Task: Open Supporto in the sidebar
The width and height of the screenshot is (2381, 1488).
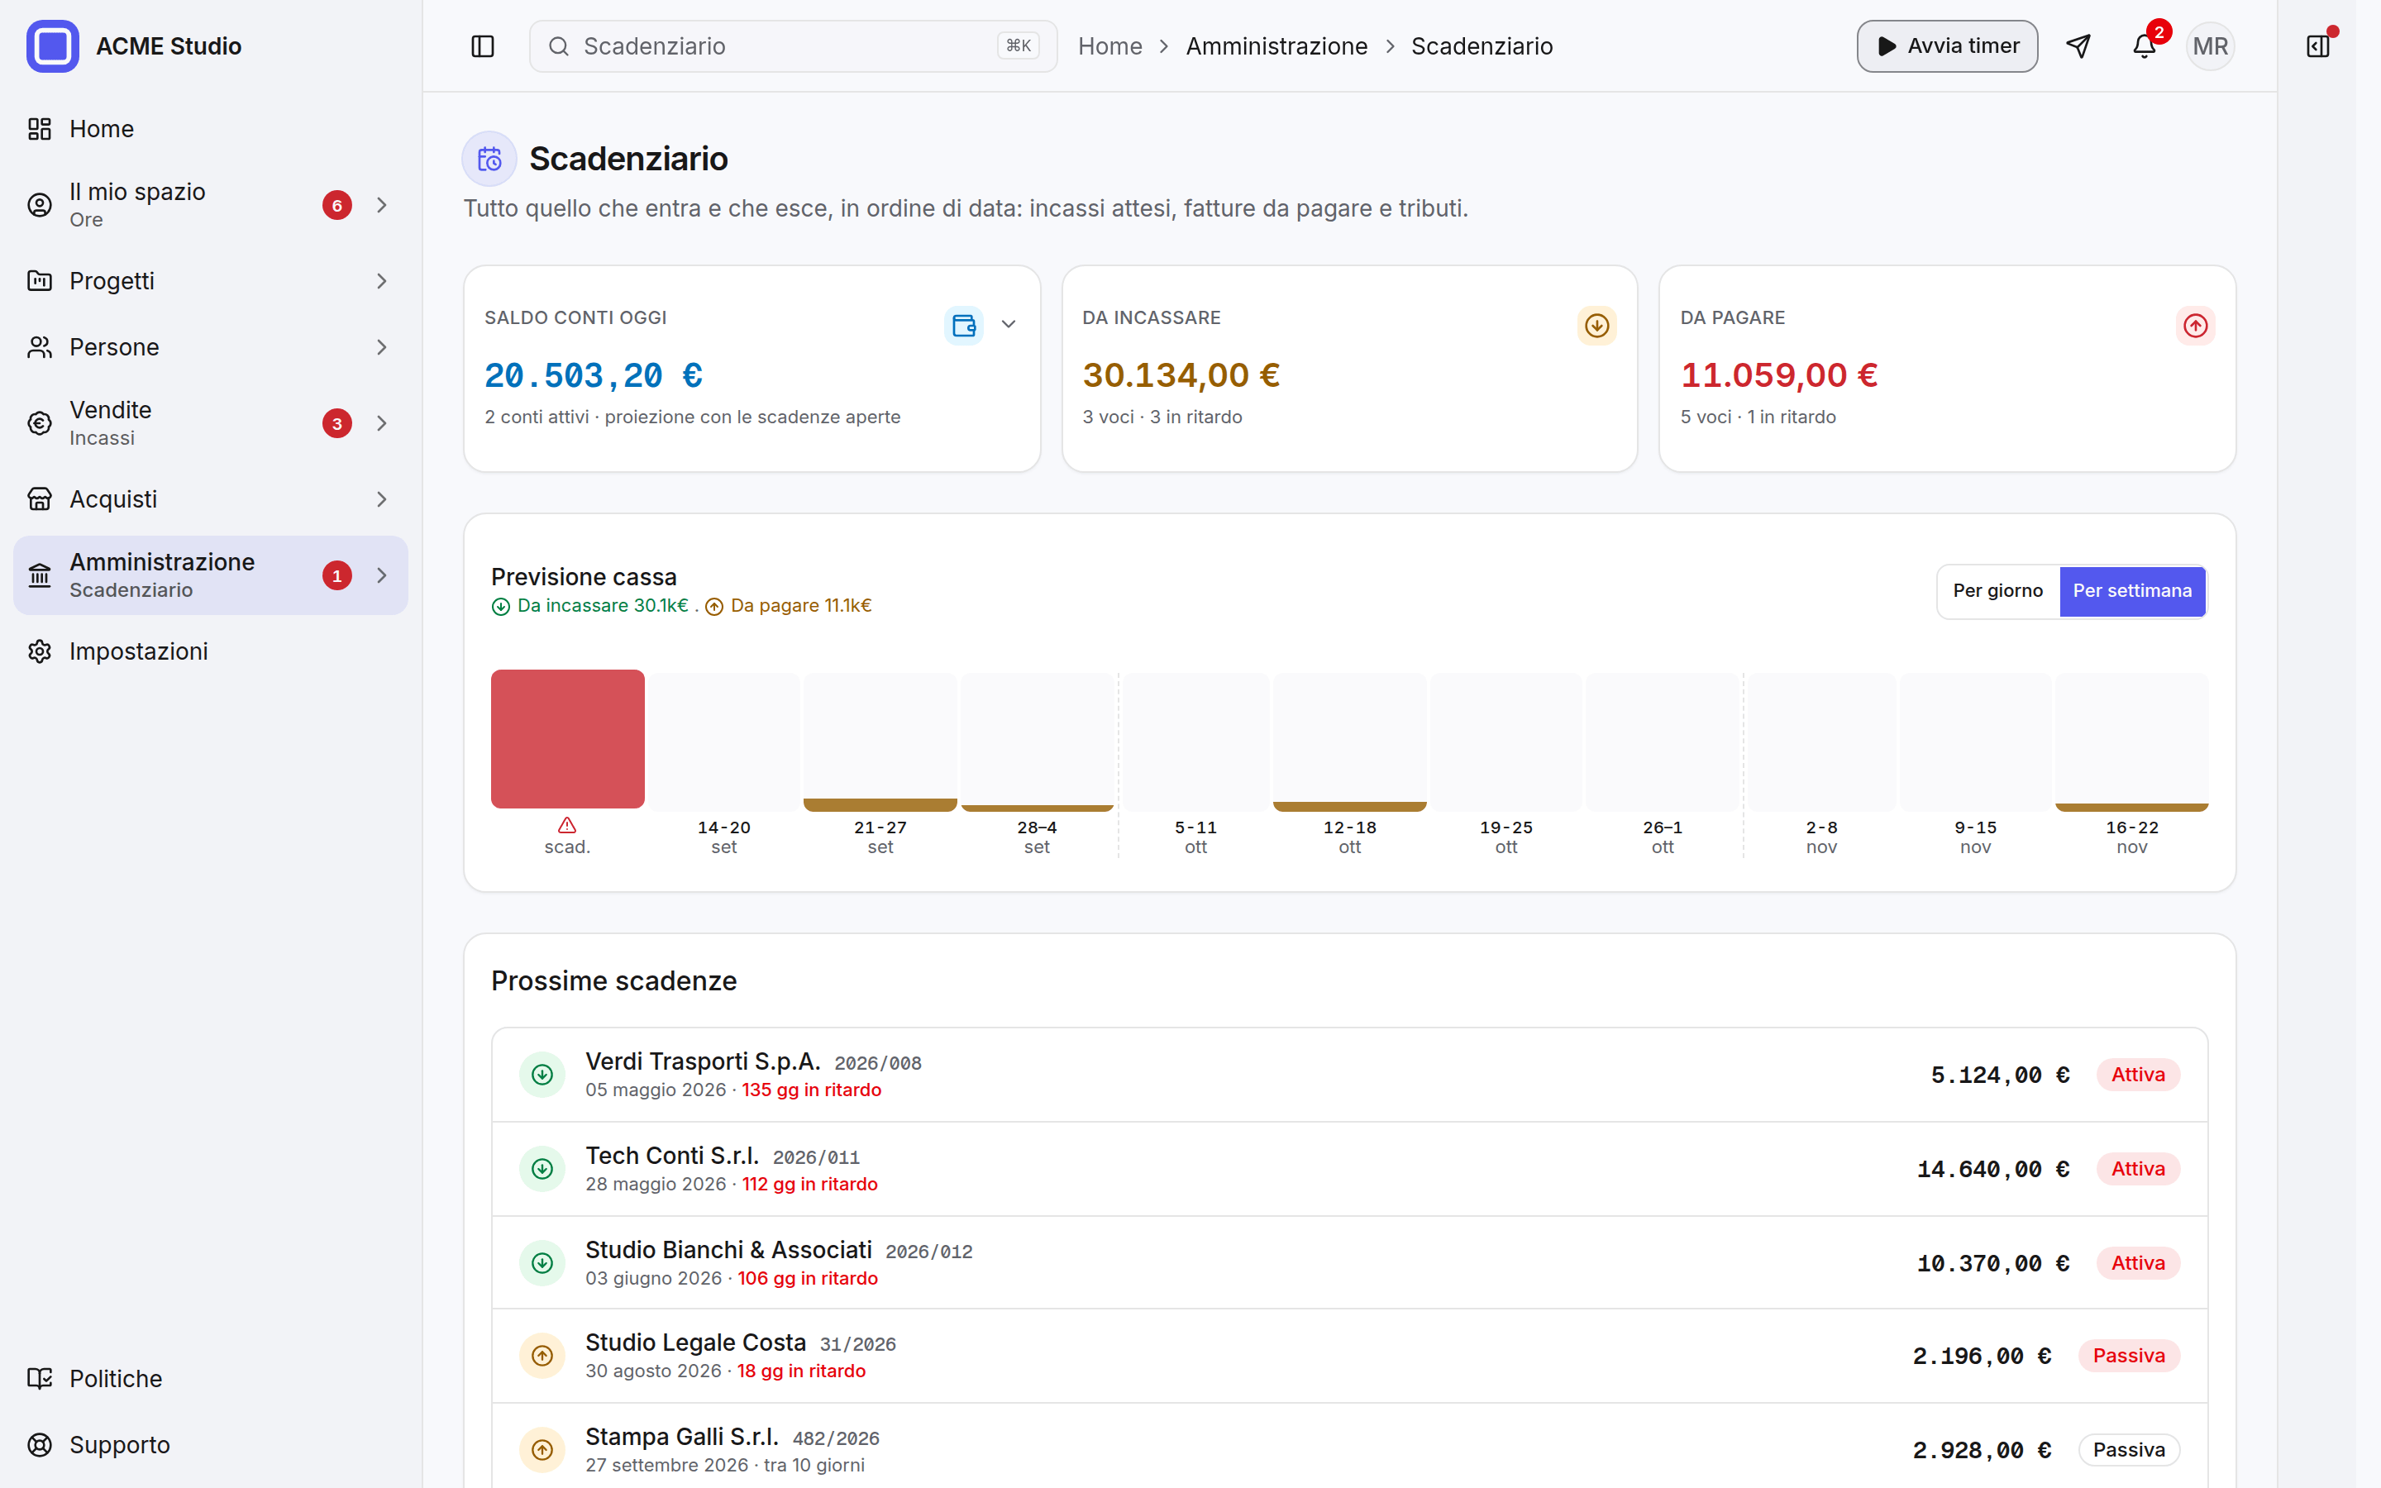Action: [211, 1445]
